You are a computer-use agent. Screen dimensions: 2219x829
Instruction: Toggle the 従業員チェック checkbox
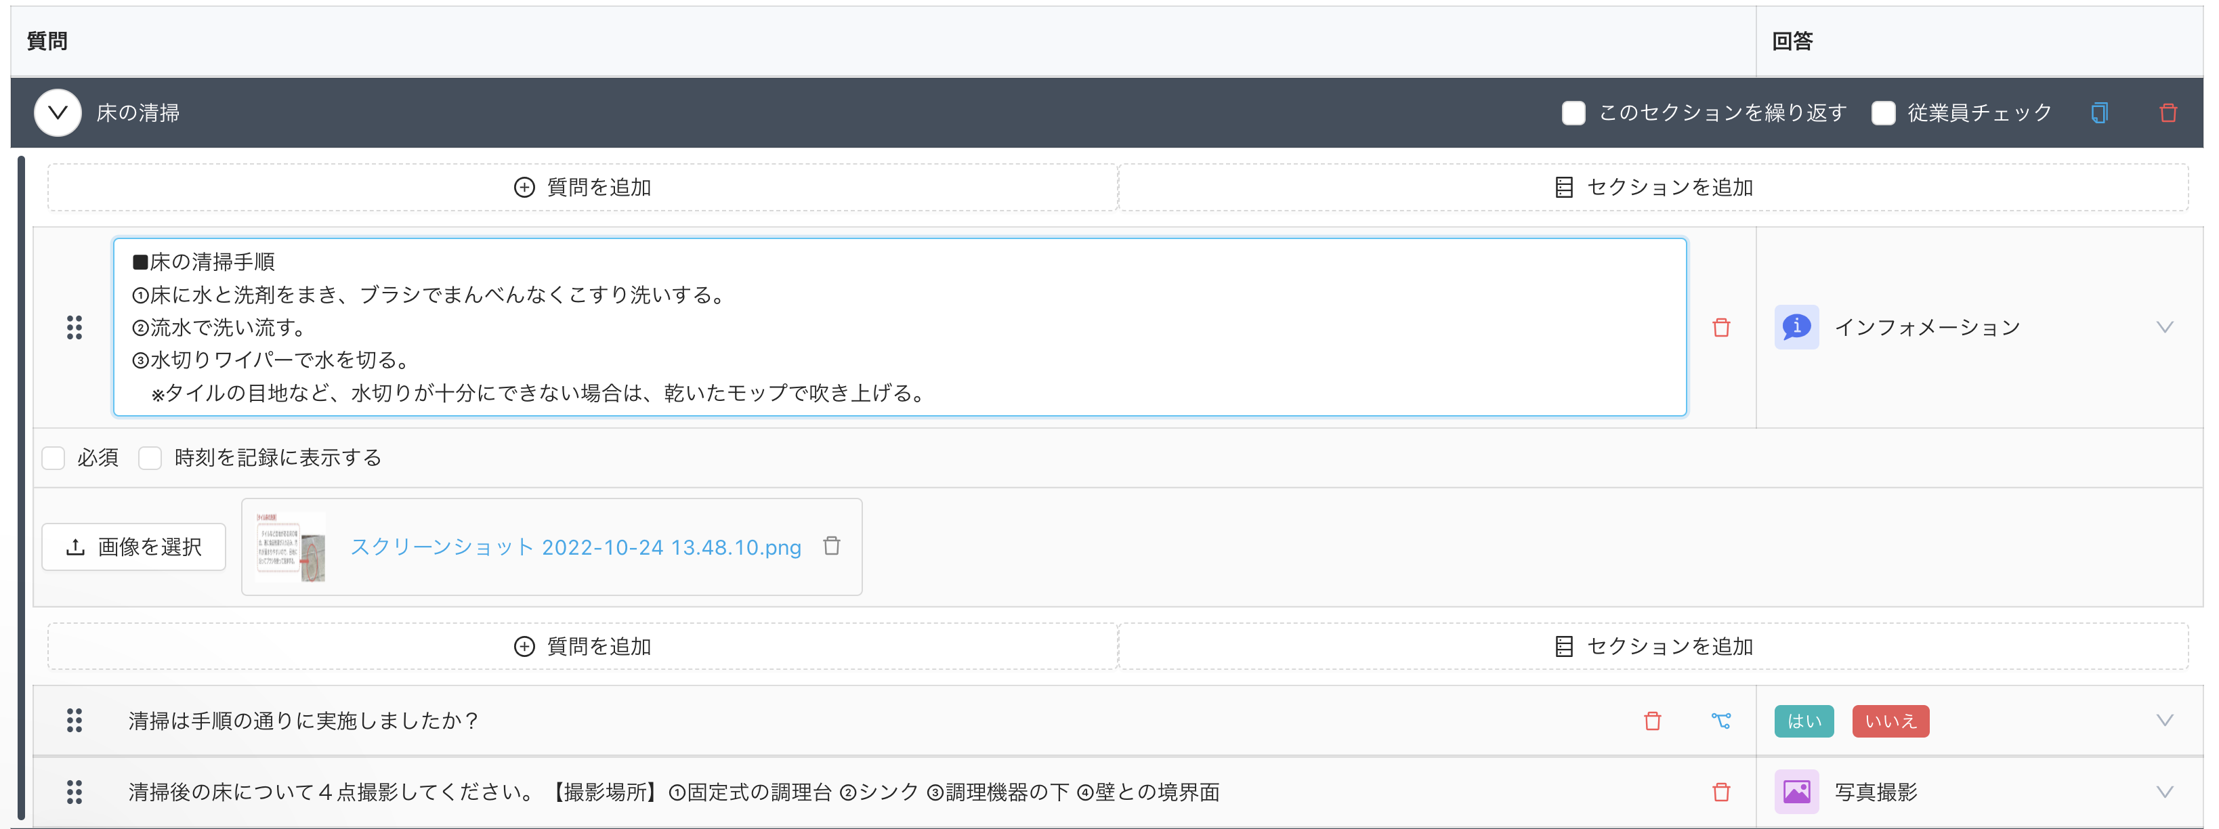pos(1883,113)
